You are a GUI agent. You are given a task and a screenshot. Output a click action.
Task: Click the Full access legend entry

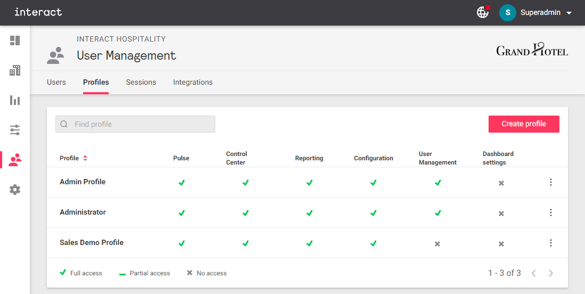[81, 273]
